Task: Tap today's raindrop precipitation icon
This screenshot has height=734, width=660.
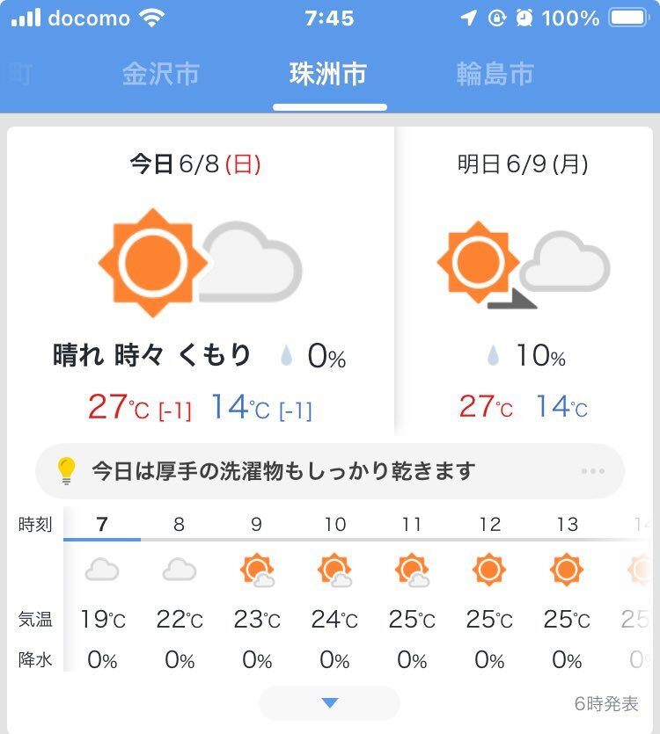Action: (286, 355)
